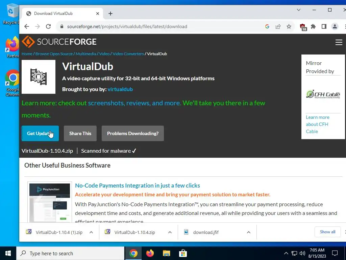Click Problems Downloading? button
Screen dimensions: 346x260
point(132,133)
